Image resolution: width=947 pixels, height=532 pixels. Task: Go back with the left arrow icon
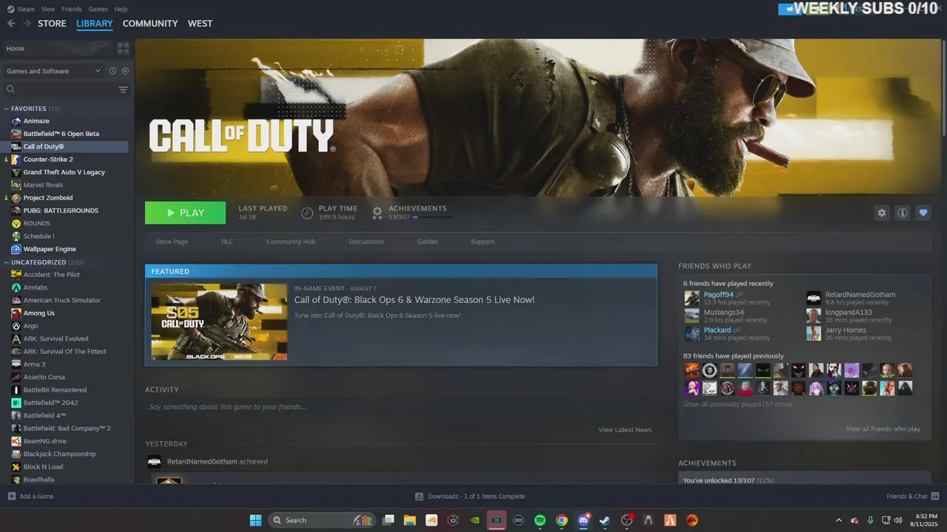click(10, 24)
